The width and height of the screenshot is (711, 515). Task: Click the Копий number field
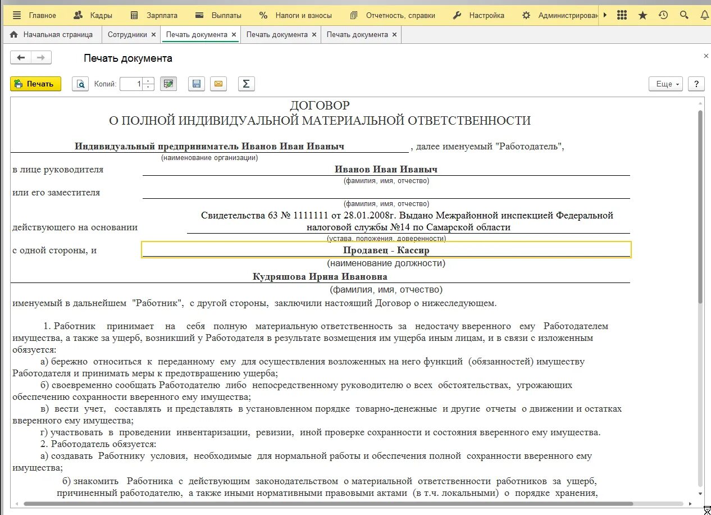point(131,84)
